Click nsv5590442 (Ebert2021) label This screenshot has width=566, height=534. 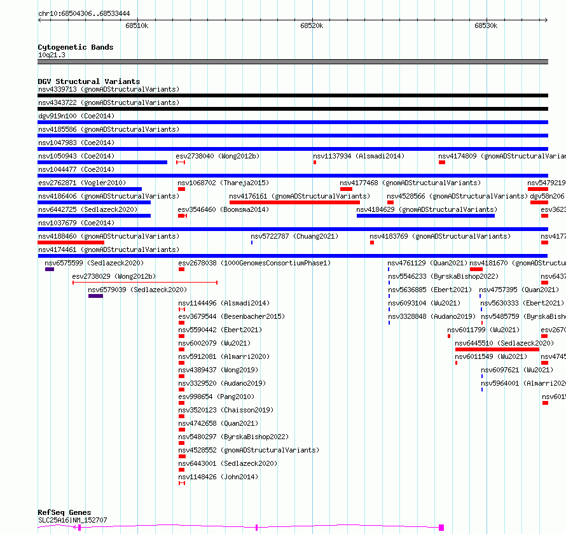(x=220, y=330)
